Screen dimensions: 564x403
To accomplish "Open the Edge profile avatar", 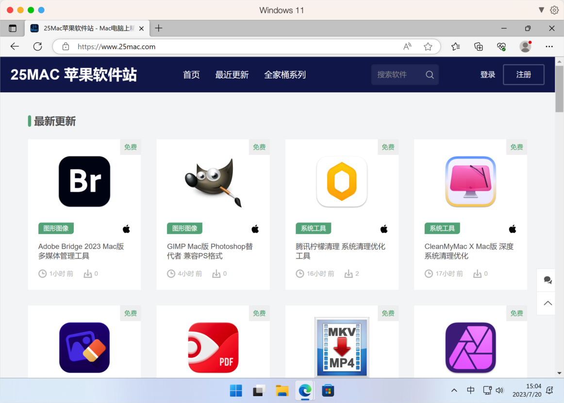I will (x=525, y=47).
